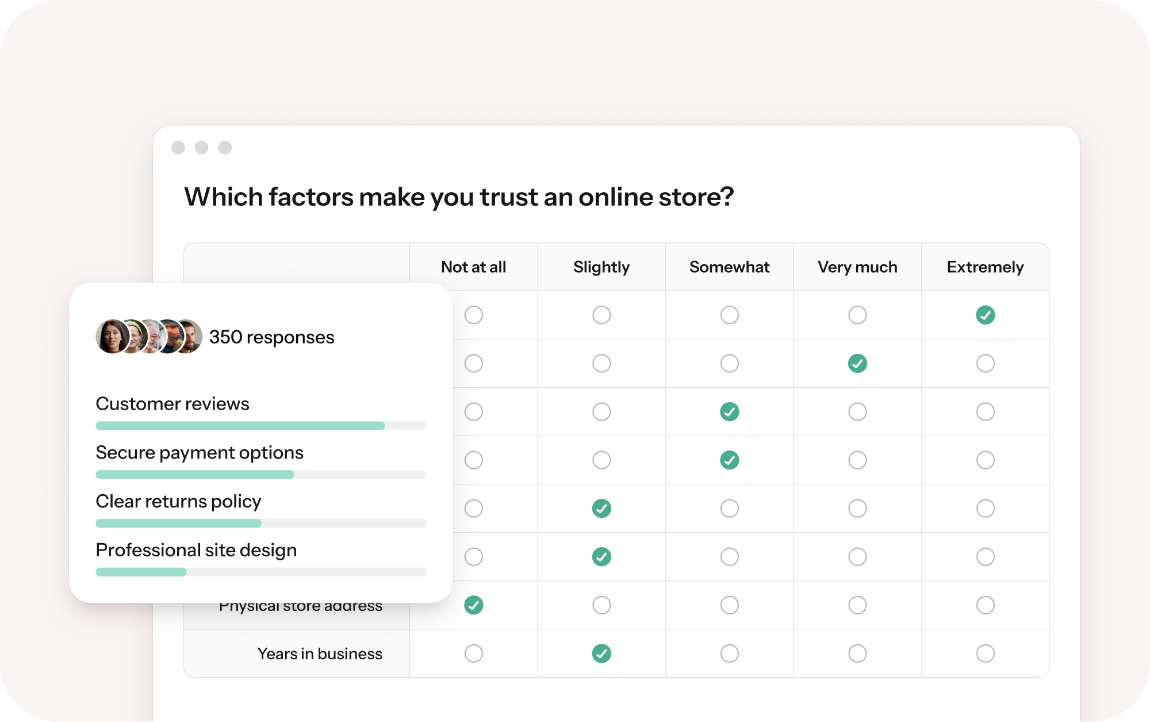Click checked Very much option in second row
Viewport: 1150px width, 722px height.
(857, 364)
